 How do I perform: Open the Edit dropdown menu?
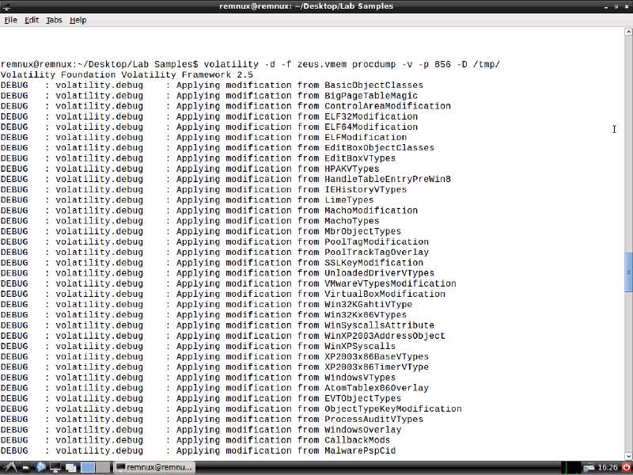click(31, 20)
